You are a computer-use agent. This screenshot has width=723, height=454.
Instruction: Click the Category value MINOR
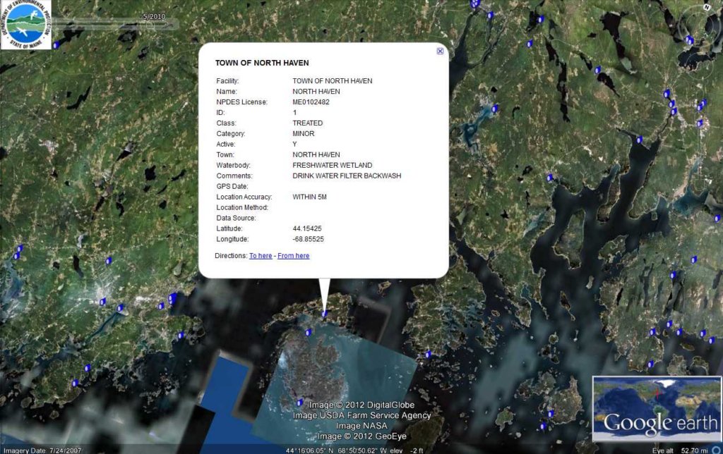(x=304, y=134)
